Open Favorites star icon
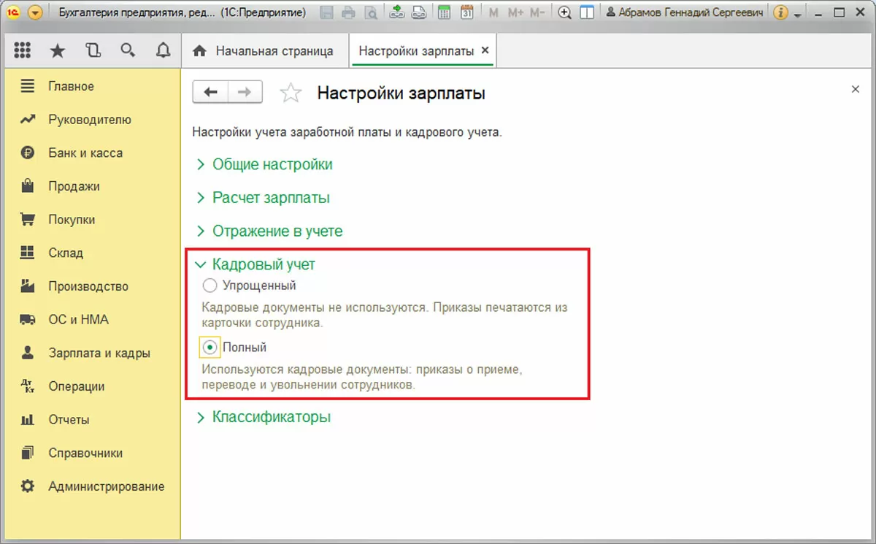 coord(57,50)
